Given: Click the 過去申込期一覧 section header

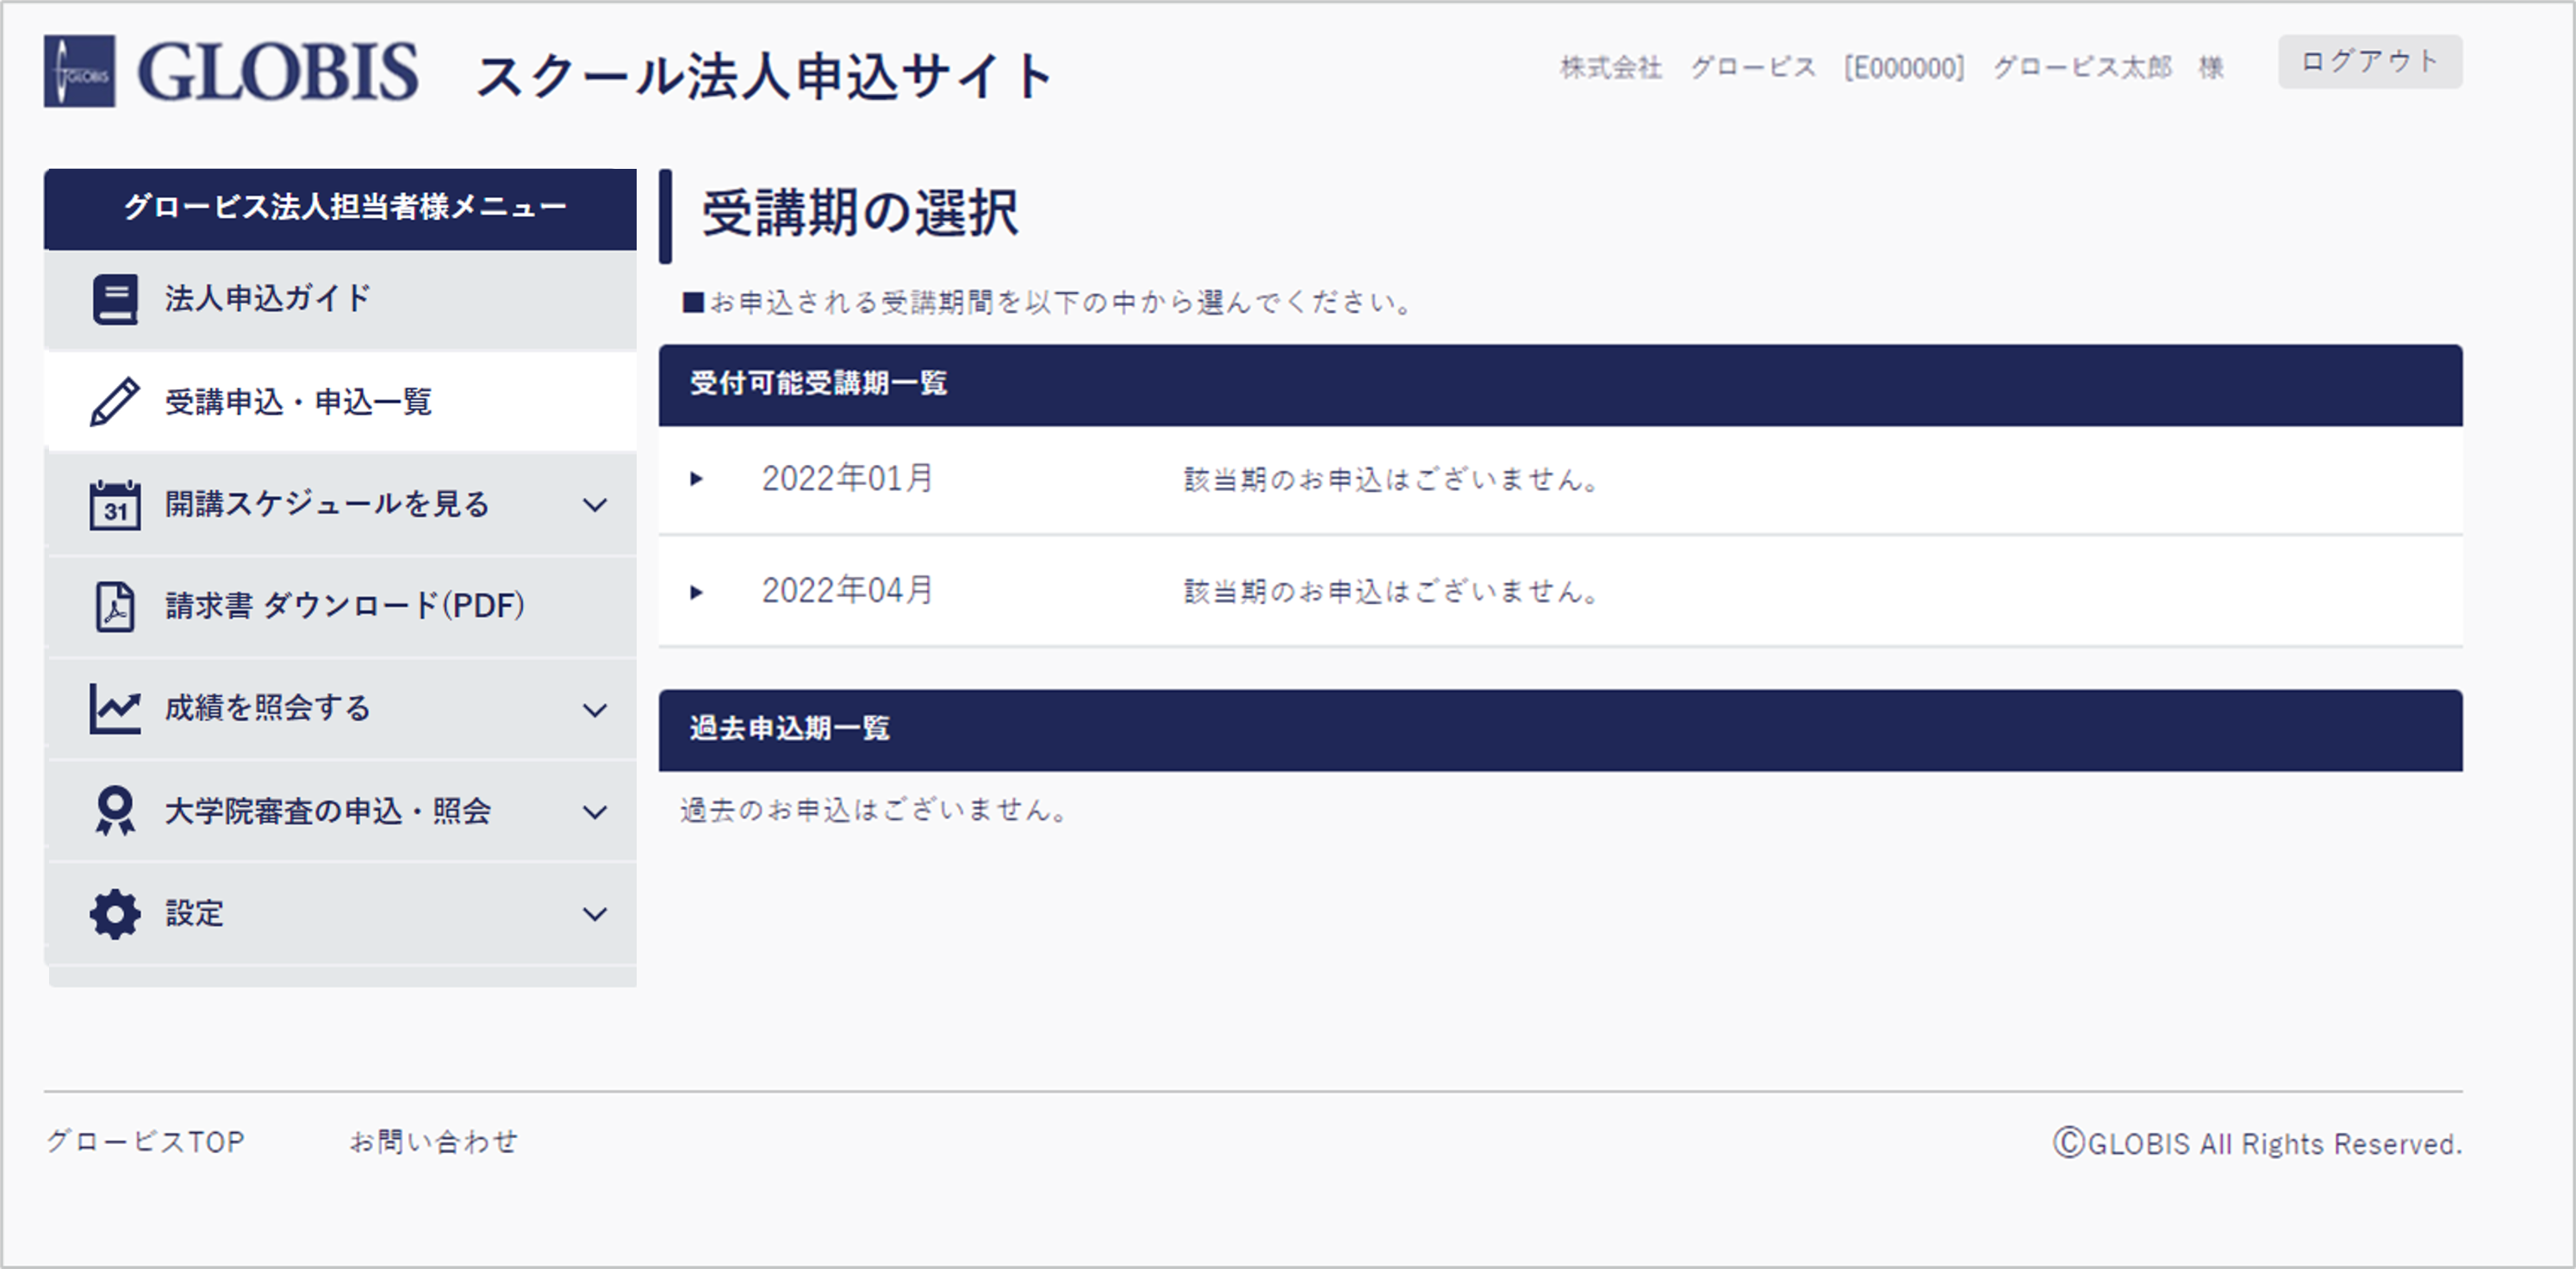Looking at the screenshot, I should (1560, 729).
